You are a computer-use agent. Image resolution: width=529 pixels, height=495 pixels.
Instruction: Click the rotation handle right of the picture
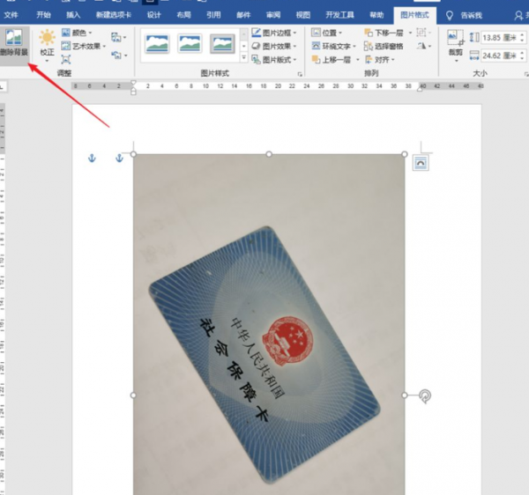pyautogui.click(x=425, y=396)
